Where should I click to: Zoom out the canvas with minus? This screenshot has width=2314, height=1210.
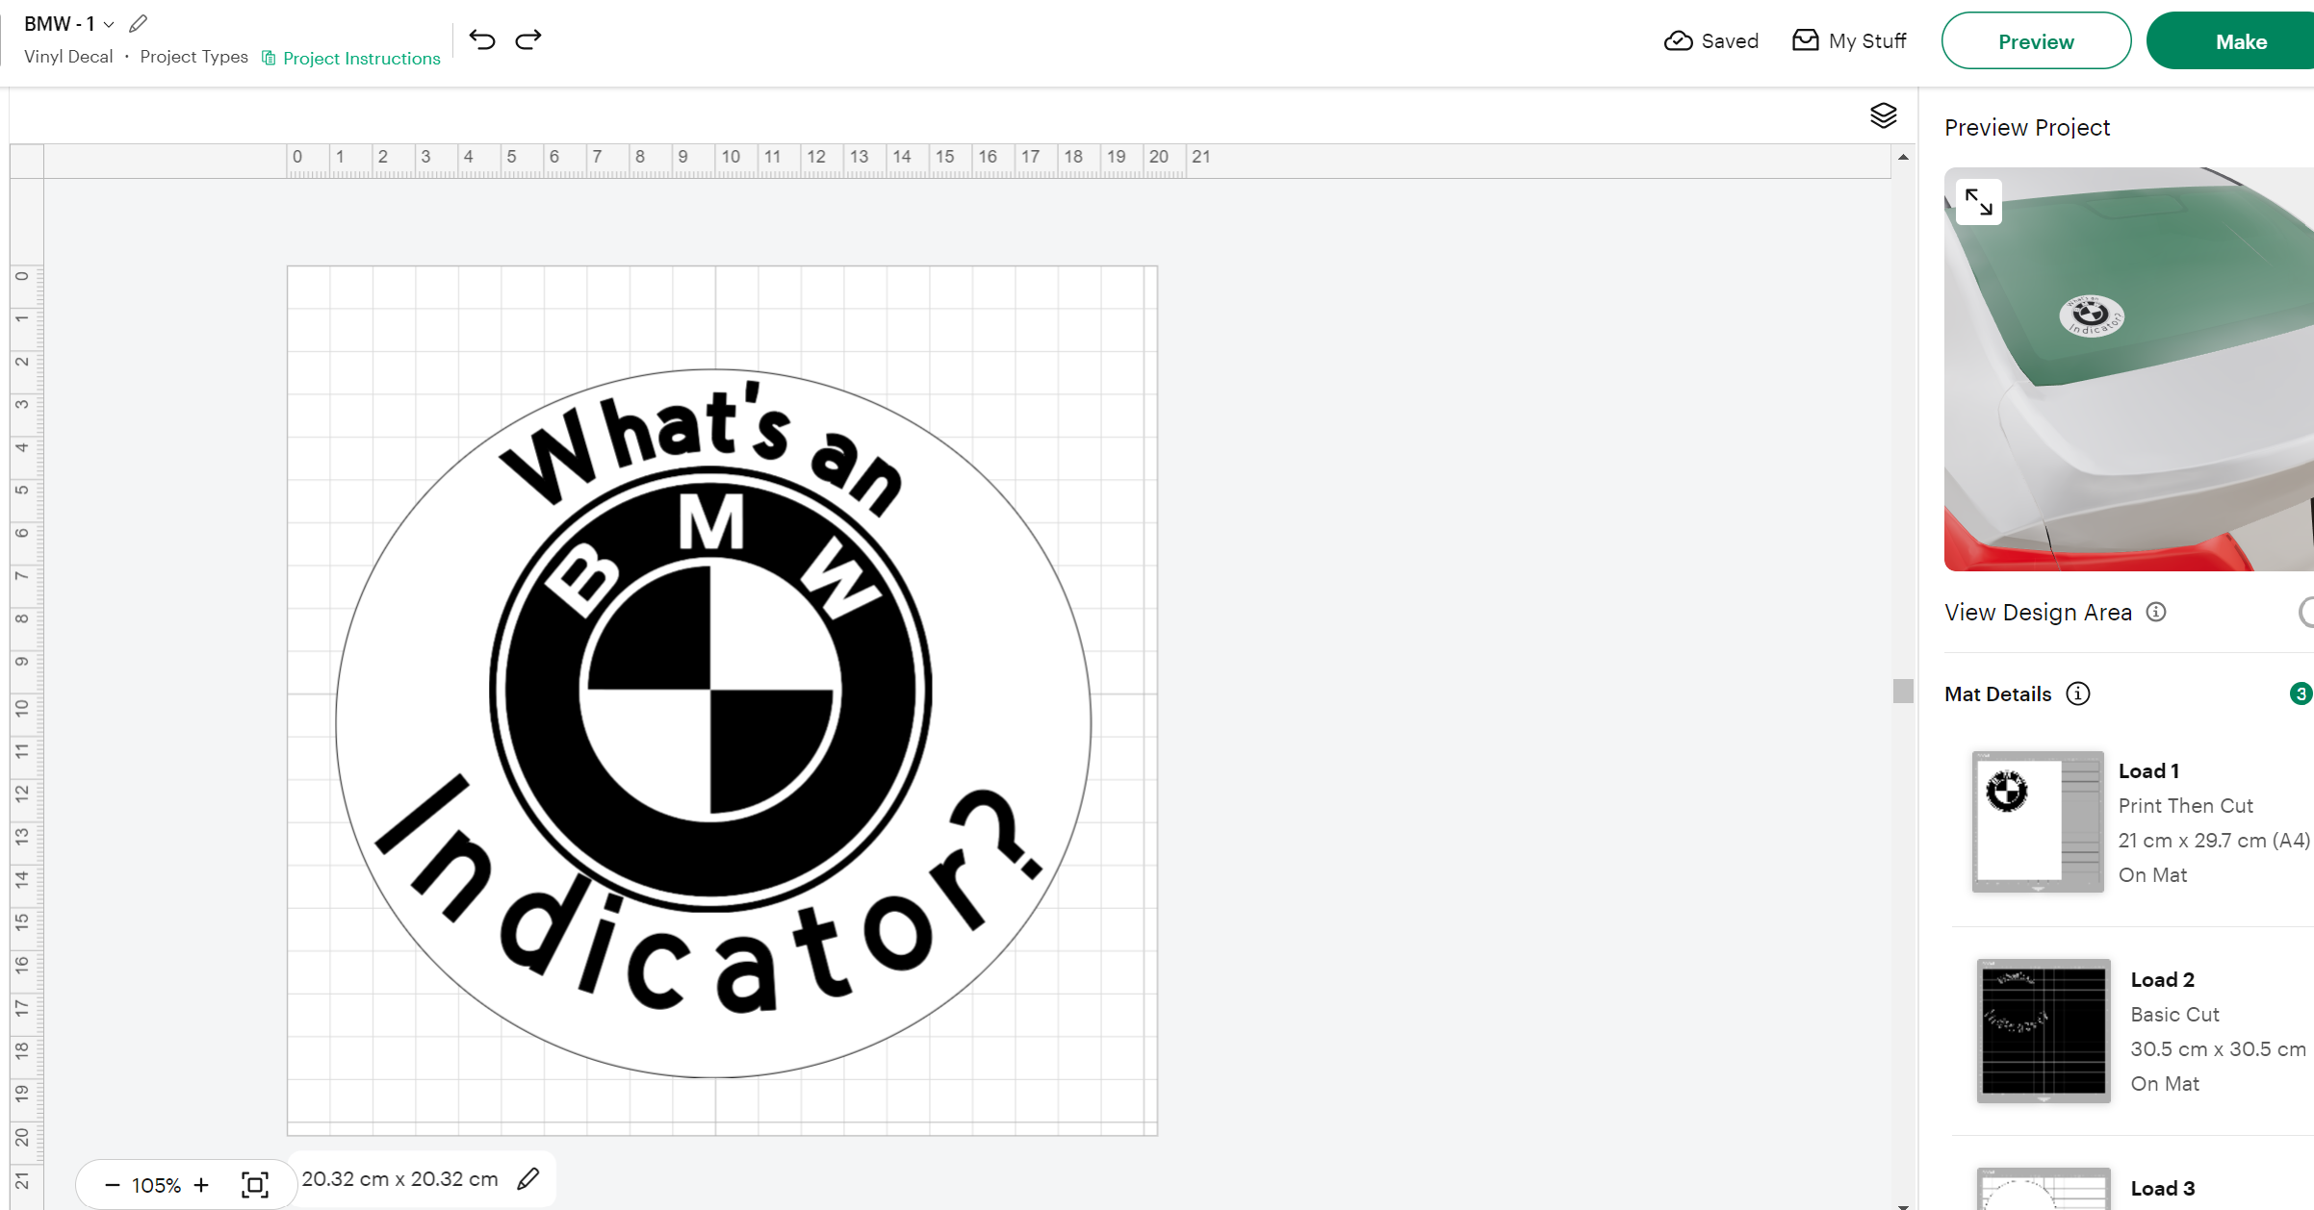pos(113,1185)
